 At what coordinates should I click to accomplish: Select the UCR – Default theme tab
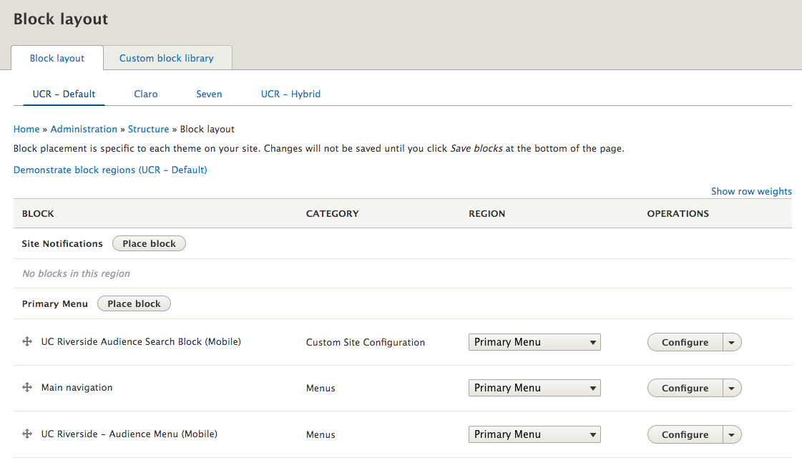coord(64,94)
